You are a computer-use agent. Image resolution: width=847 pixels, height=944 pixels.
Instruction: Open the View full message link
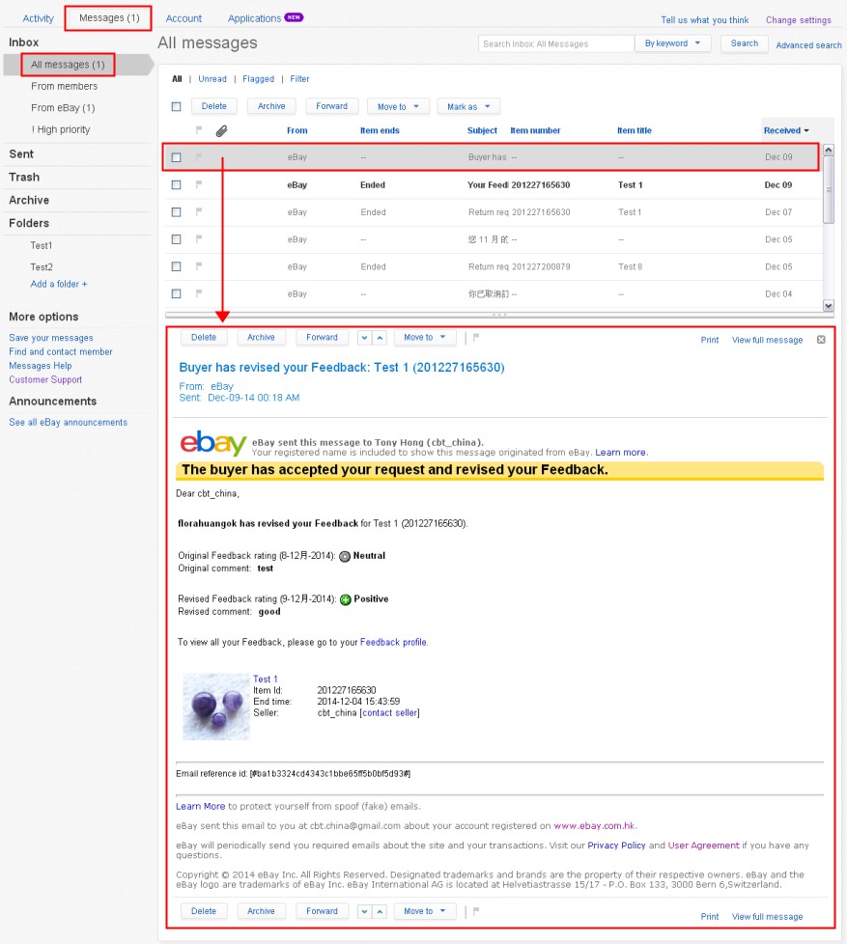(x=766, y=340)
